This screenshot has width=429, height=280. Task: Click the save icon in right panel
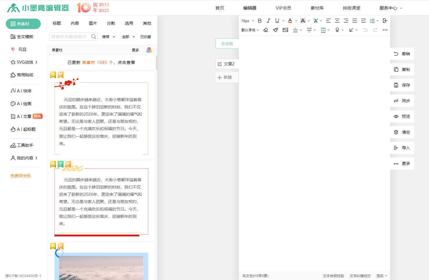pyautogui.click(x=396, y=85)
